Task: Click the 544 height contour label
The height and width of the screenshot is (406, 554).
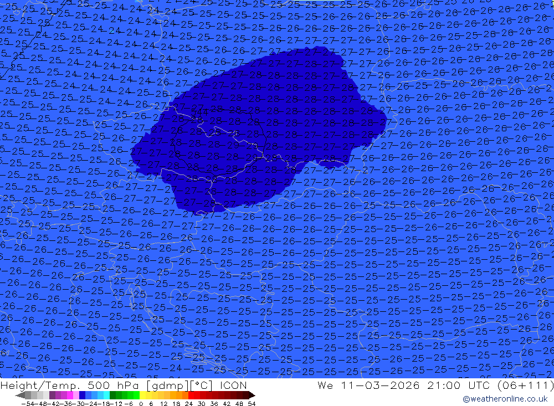Action: pos(199,112)
